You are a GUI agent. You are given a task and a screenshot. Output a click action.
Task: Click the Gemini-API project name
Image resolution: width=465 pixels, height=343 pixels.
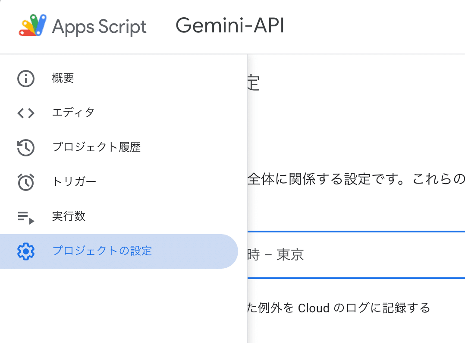[x=230, y=25]
